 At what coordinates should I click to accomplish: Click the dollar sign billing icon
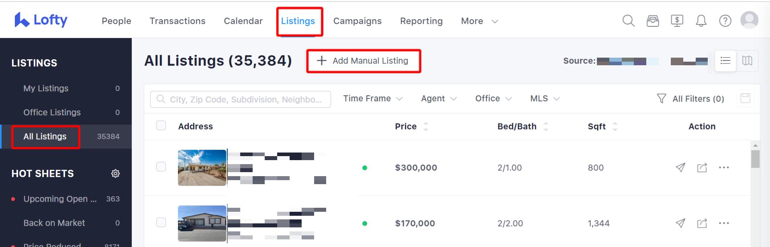point(677,21)
